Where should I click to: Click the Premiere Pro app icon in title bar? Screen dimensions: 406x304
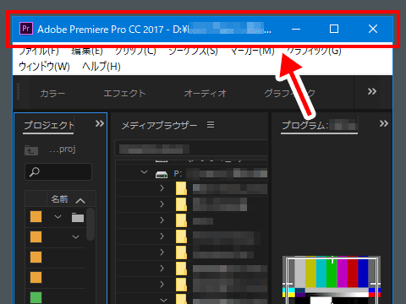26,29
